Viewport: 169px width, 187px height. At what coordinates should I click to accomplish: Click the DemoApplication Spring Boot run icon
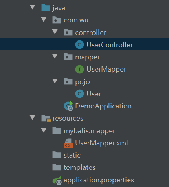coord(68,106)
